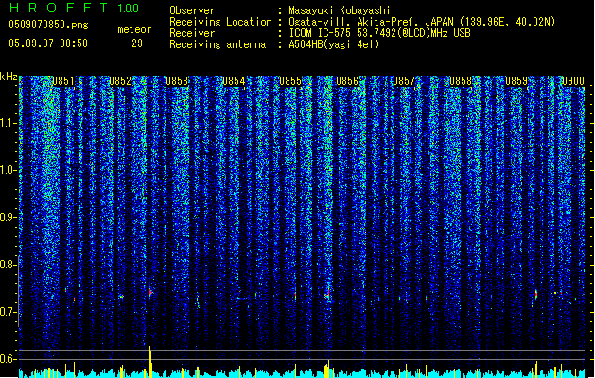This screenshot has height=378, width=595.
Task: Click the 0851 time marker
Action: tap(63, 81)
